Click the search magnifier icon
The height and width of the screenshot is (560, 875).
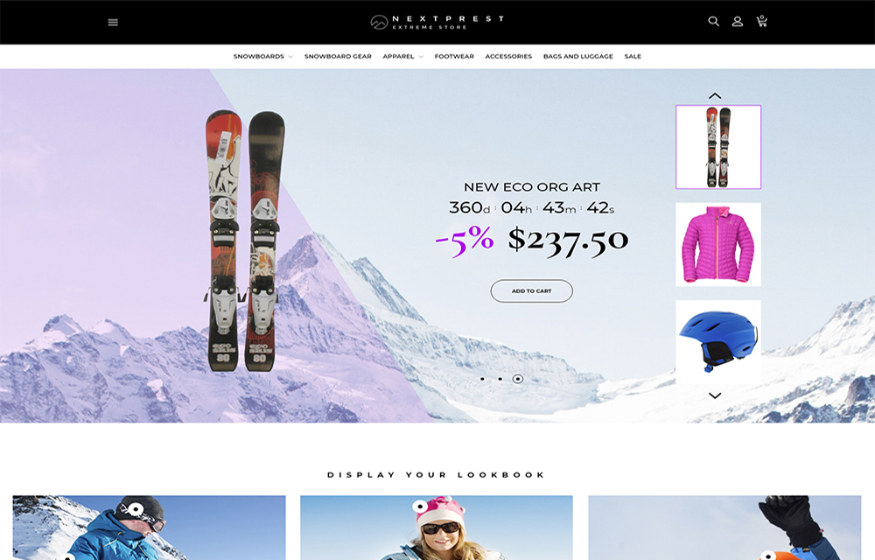tap(713, 21)
